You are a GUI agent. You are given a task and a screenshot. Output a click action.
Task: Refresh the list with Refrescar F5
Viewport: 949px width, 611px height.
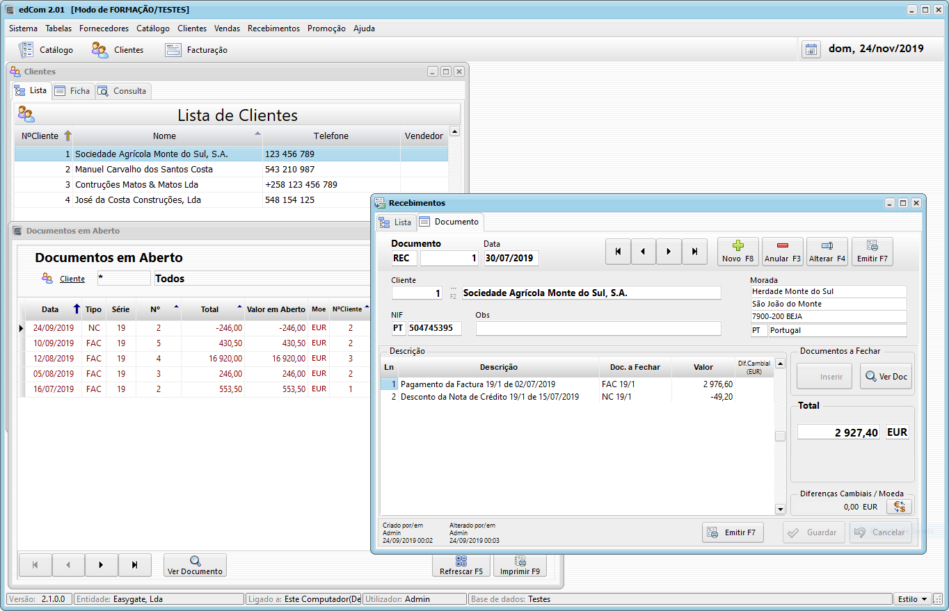tap(461, 565)
